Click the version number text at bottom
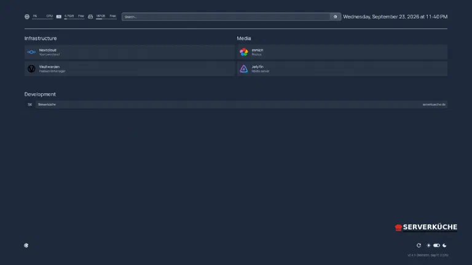Screen dimensions: 472x265 pos(428,255)
